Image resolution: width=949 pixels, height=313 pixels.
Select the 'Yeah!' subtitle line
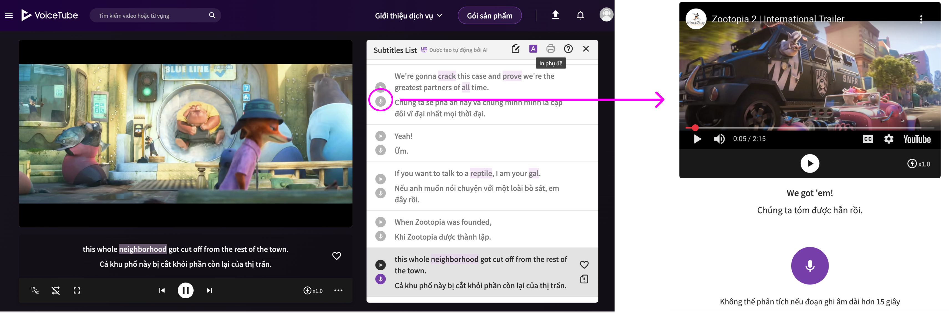[403, 136]
